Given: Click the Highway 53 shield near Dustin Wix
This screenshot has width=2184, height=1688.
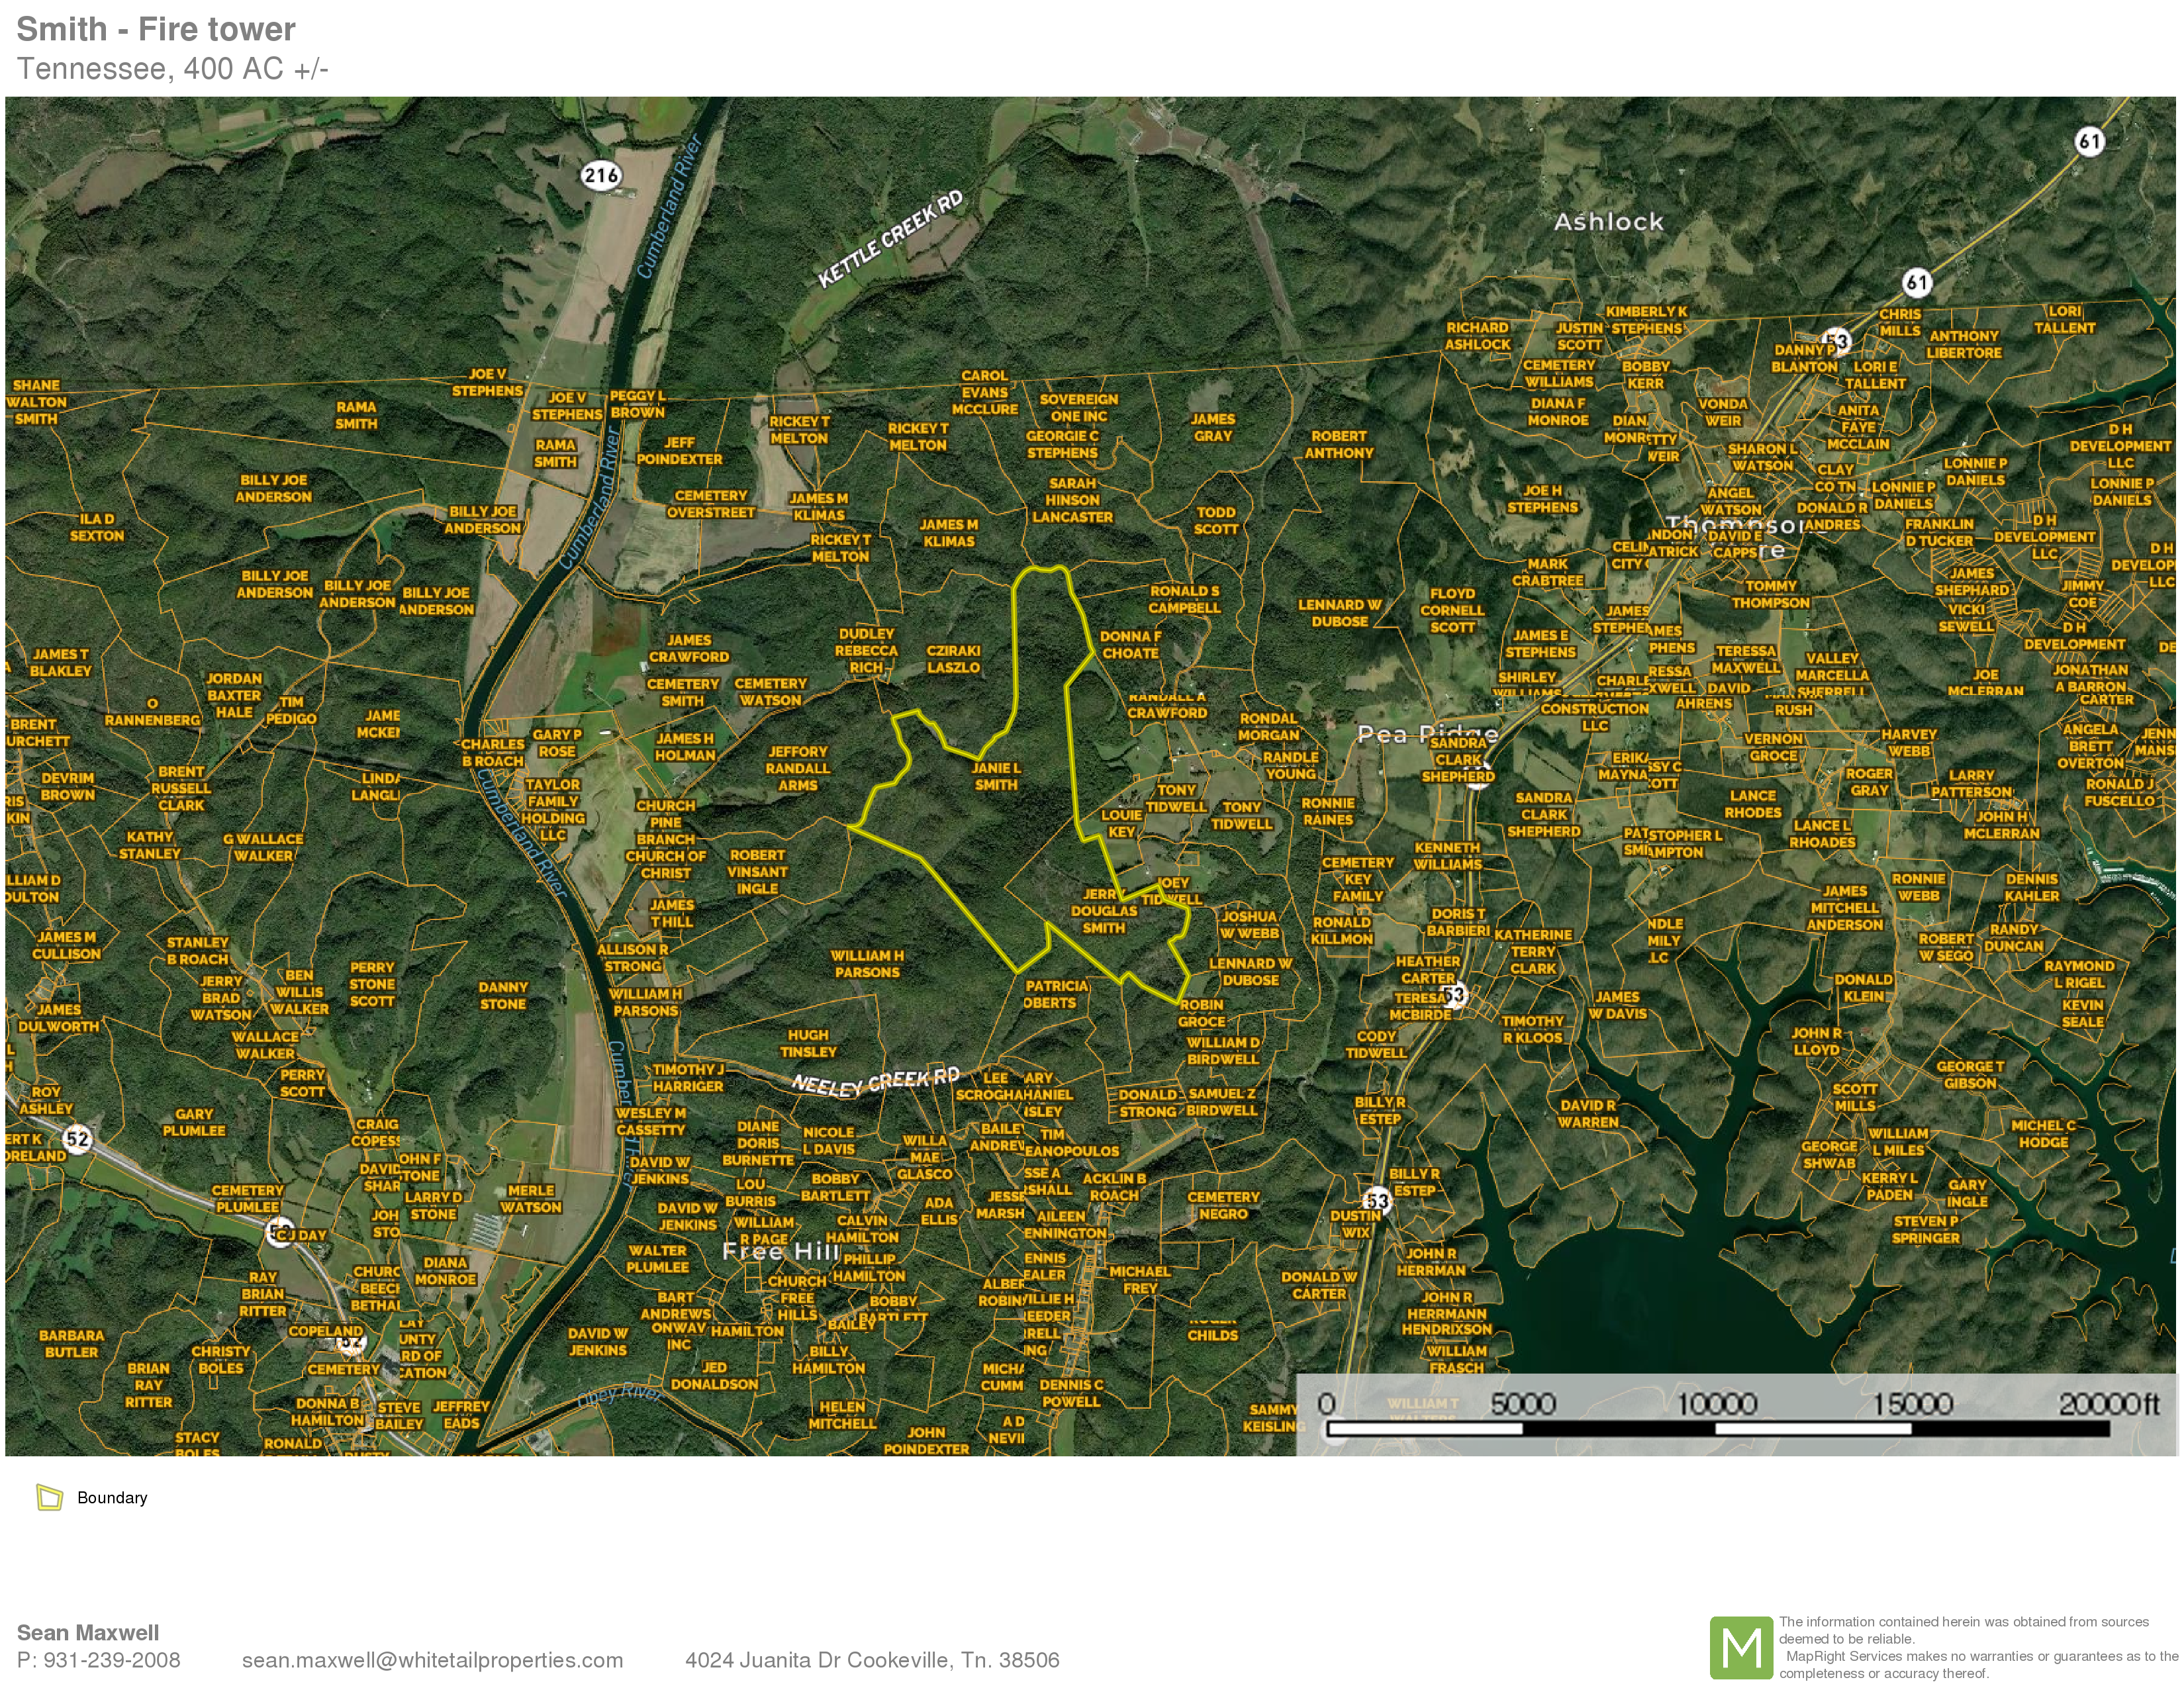Looking at the screenshot, I should point(1377,1201).
